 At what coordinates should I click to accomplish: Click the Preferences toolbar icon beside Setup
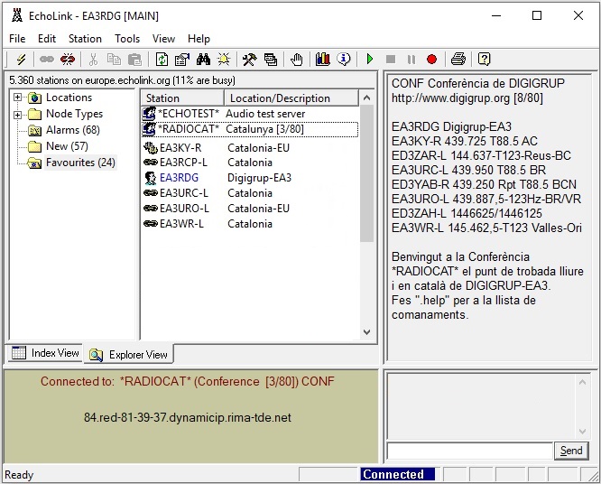click(271, 59)
